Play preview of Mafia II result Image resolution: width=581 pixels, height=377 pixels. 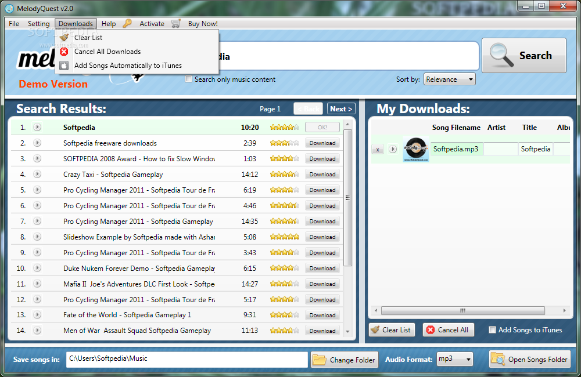(37, 284)
